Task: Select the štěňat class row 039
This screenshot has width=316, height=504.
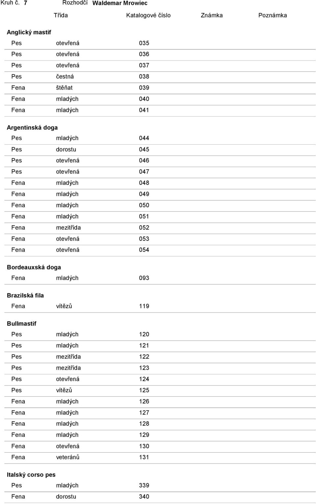Action: (x=160, y=88)
